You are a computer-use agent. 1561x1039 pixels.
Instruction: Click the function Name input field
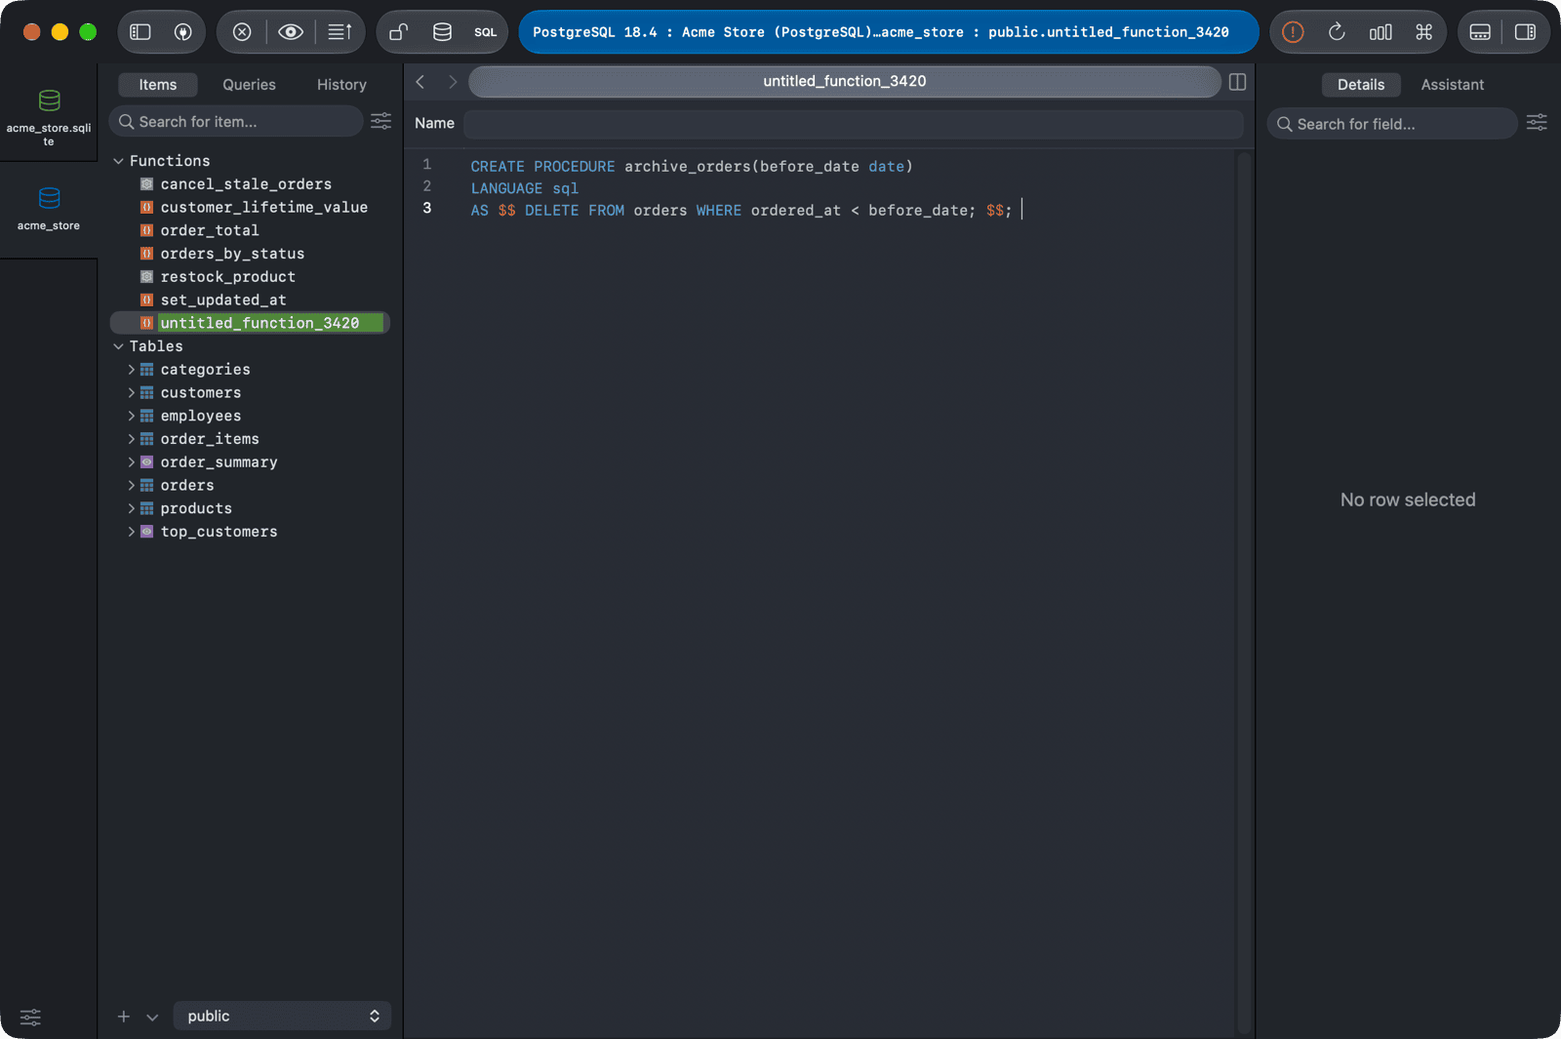[854, 124]
